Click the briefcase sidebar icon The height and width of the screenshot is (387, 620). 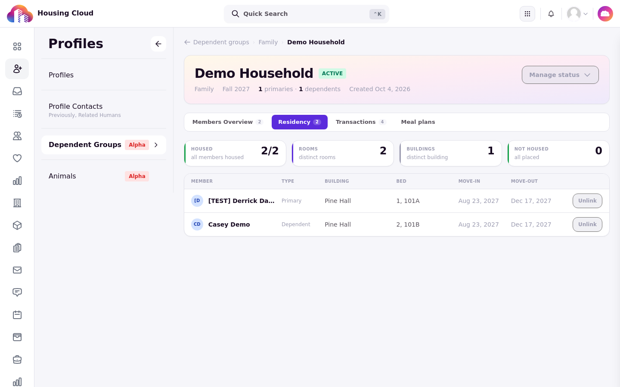[17, 359]
